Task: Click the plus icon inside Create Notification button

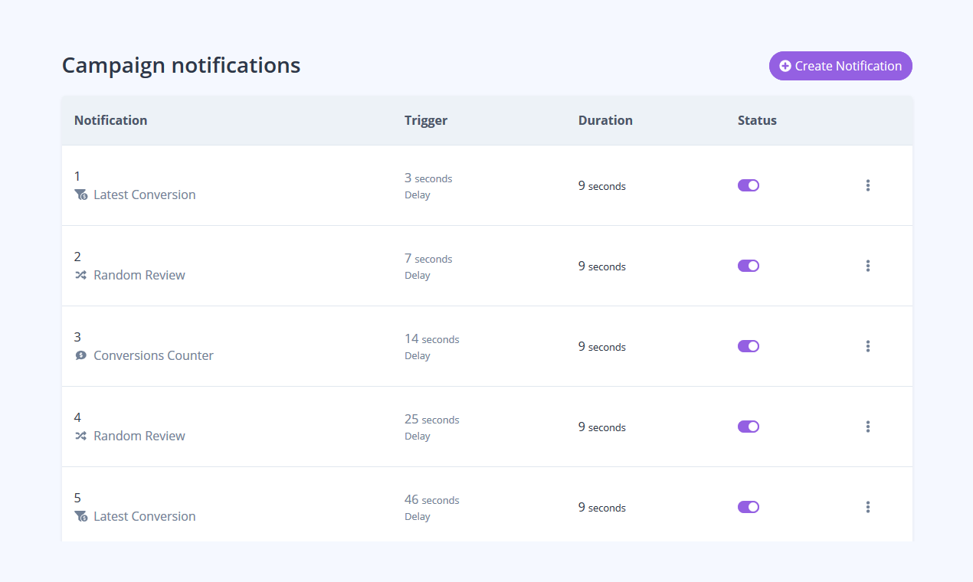Action: click(785, 66)
